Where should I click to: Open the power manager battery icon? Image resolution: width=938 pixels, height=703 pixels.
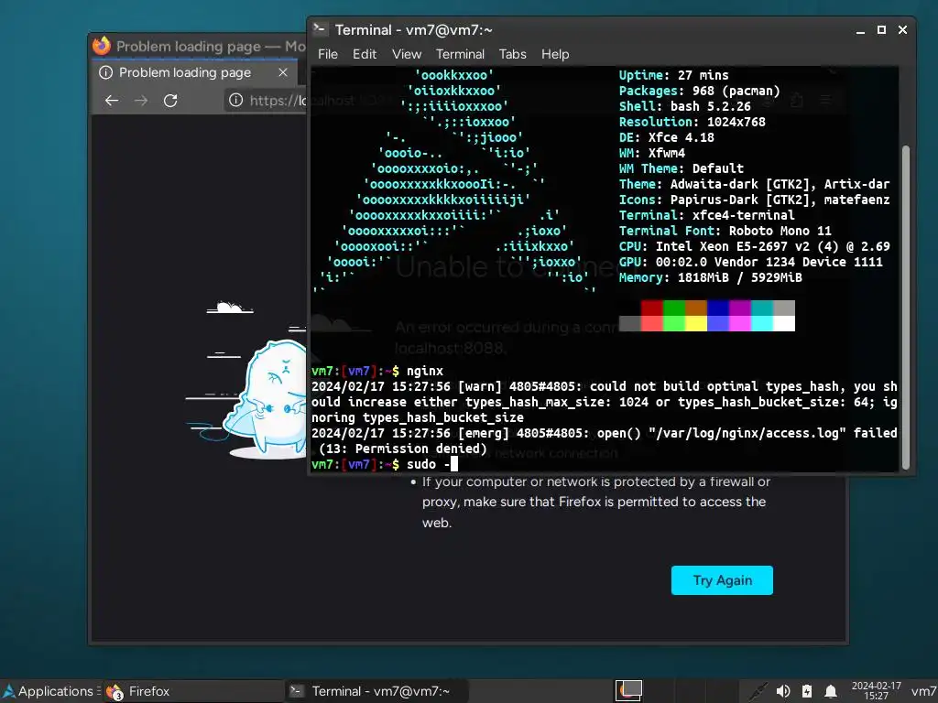(x=807, y=691)
